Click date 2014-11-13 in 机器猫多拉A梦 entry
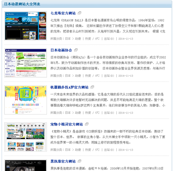The image size is (173, 171). click(x=126, y=113)
